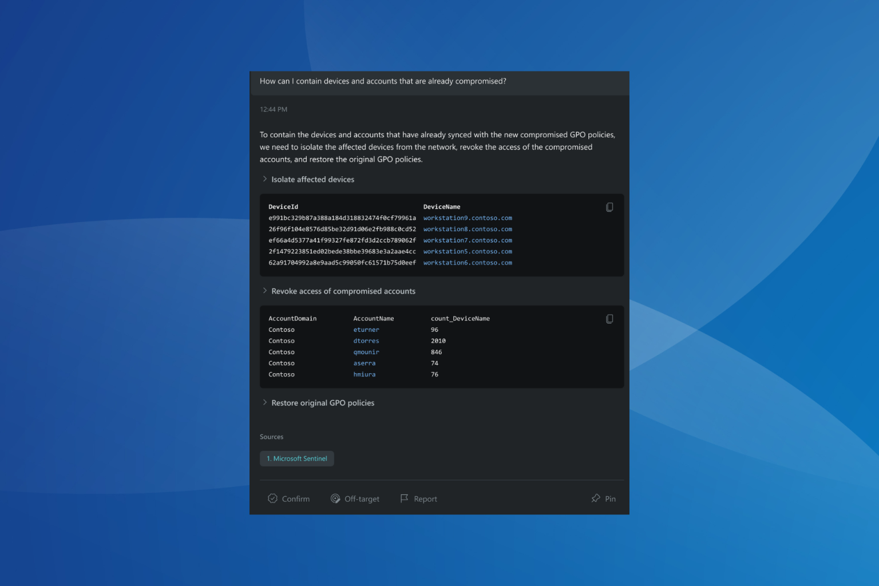Open workstation6.contoso.com device link
Viewport: 879px width, 586px height.
pos(468,263)
